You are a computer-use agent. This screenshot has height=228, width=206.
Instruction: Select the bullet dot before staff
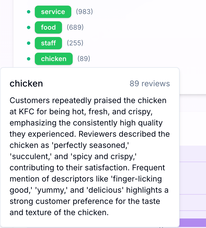click(x=28, y=43)
